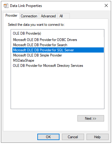The height and width of the screenshot is (144, 112).
Task: Click the Cancel button
Action: pos(73,137)
